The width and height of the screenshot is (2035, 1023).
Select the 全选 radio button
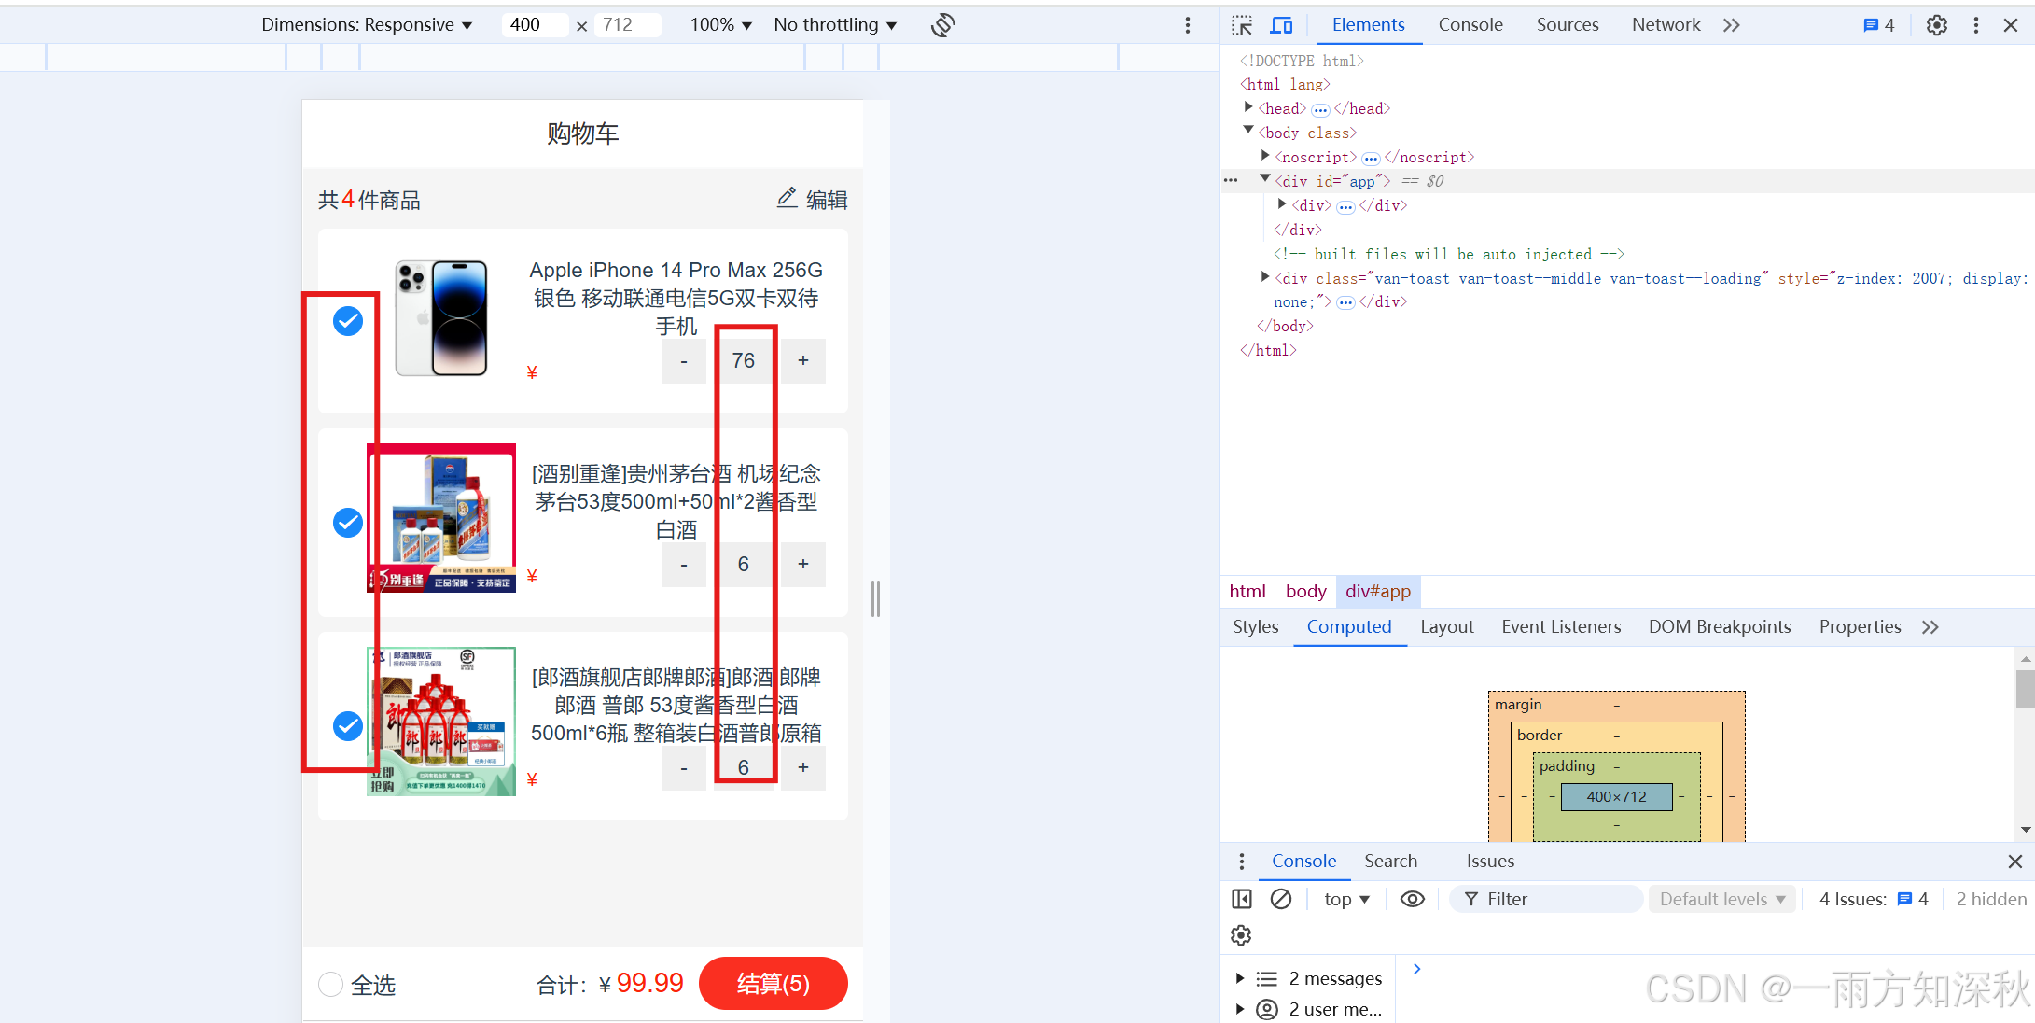coord(331,985)
